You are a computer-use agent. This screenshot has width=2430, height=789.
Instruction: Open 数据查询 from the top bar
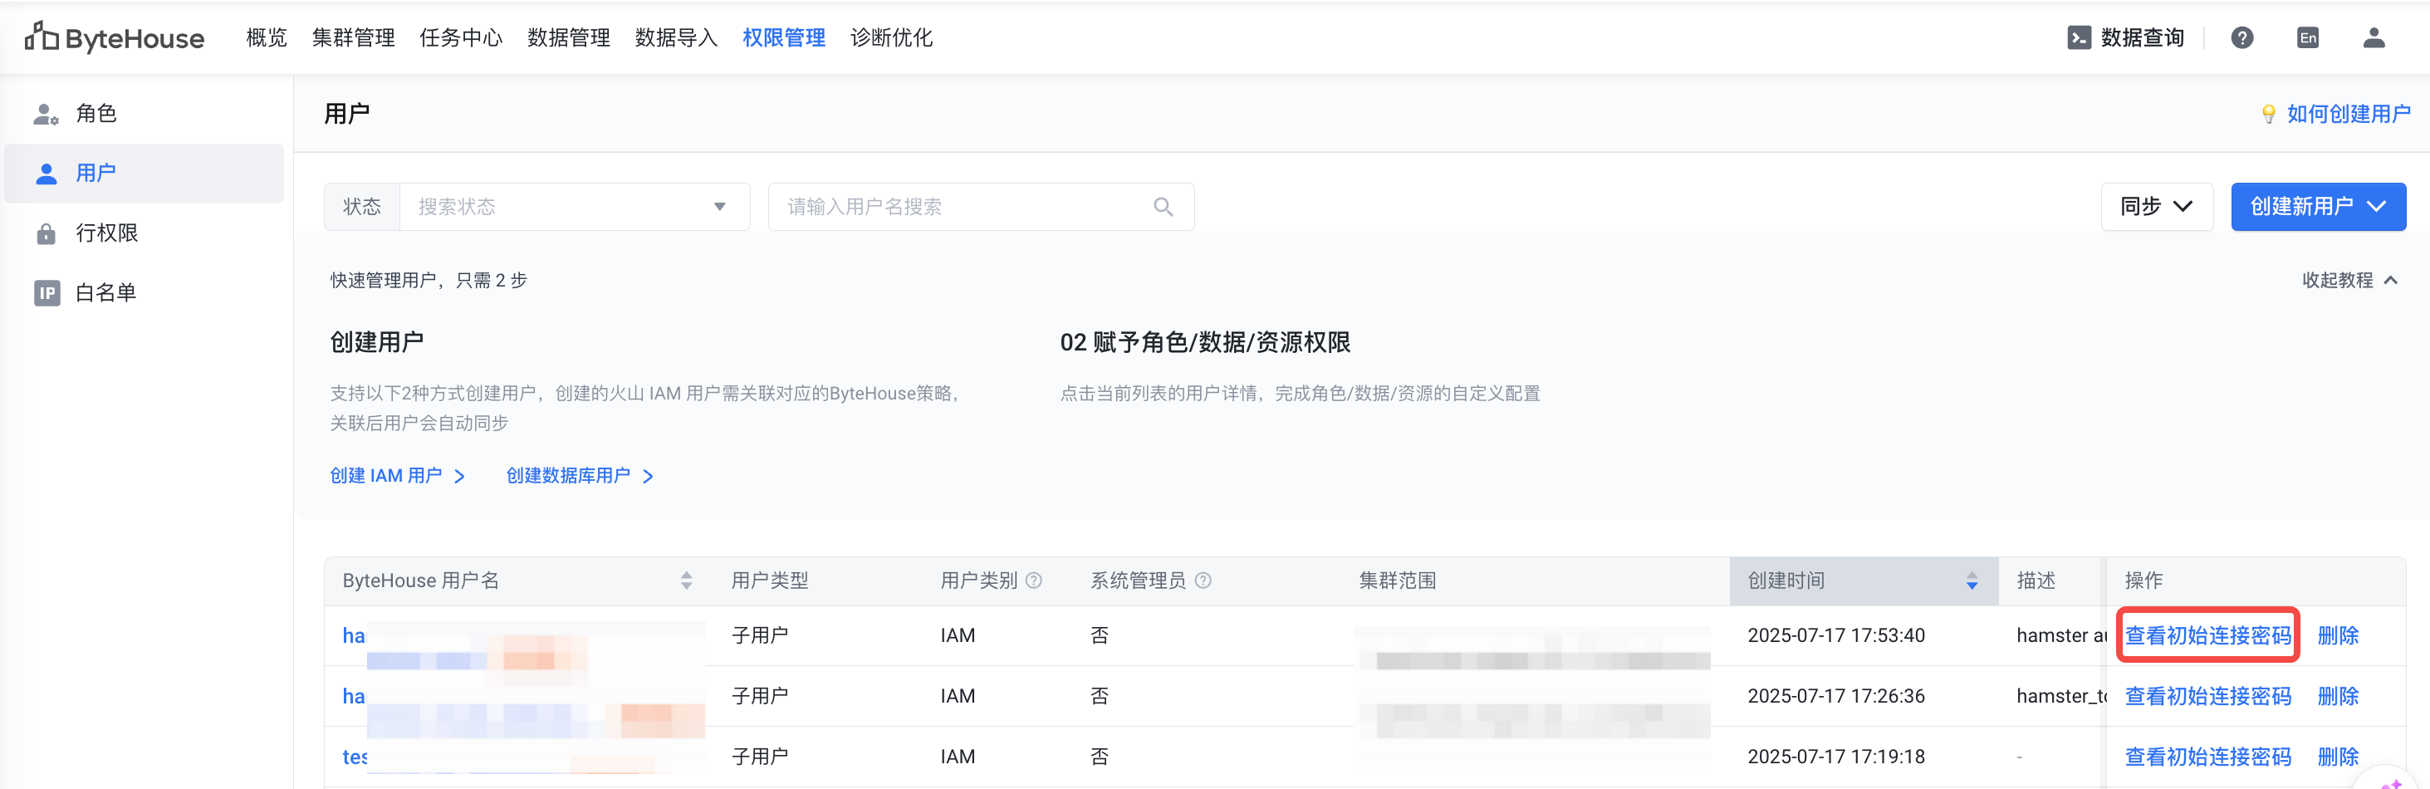click(2125, 37)
